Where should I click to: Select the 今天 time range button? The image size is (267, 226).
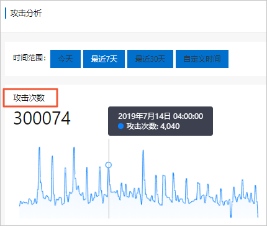[x=65, y=59]
